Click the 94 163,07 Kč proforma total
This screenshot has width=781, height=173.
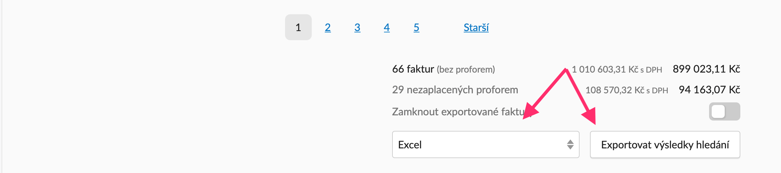click(709, 90)
